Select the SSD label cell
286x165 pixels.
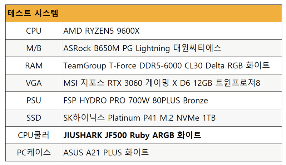pyautogui.click(x=34, y=118)
